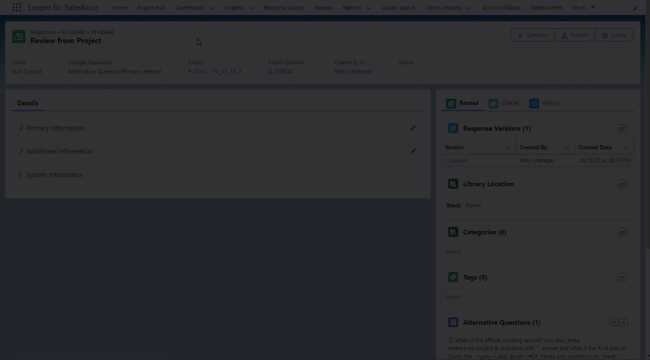Refresh the Categories panel
The image size is (650, 360).
[622, 232]
